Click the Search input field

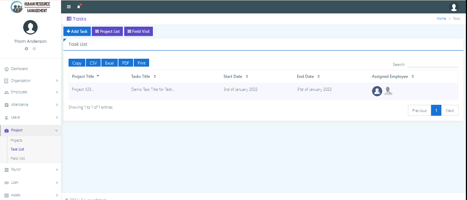click(433, 64)
